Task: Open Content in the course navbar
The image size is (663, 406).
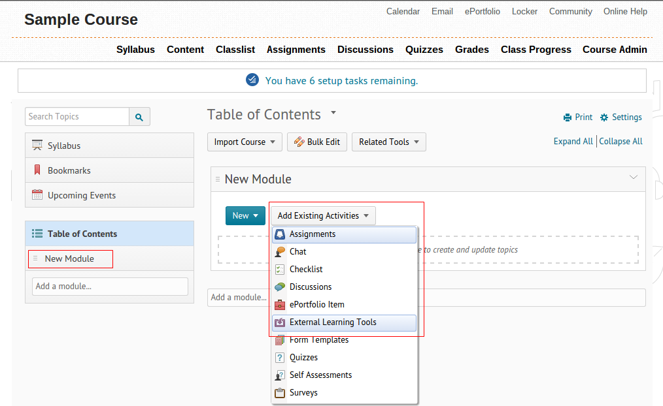Action: [x=185, y=50]
